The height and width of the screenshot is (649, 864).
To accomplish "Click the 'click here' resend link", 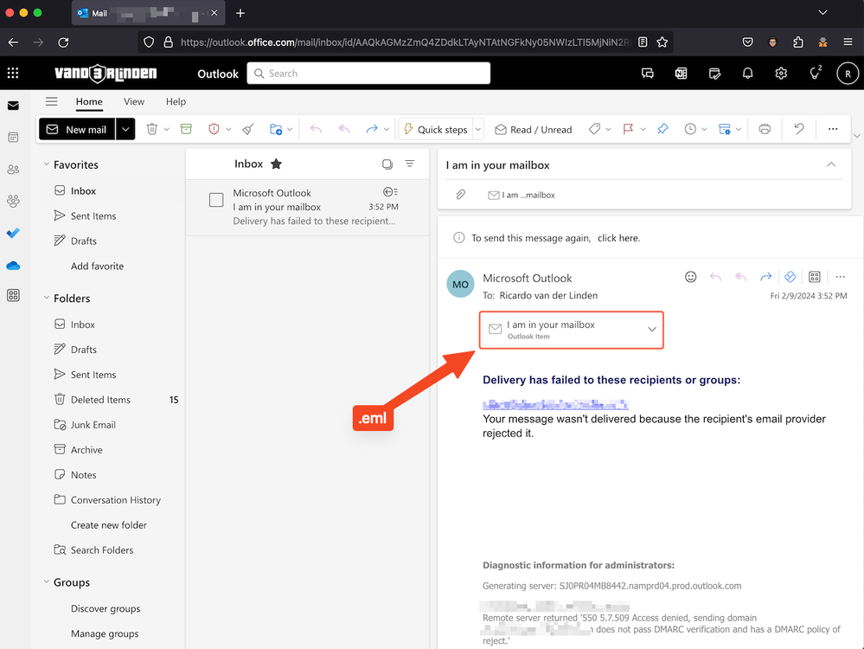I will click(618, 238).
